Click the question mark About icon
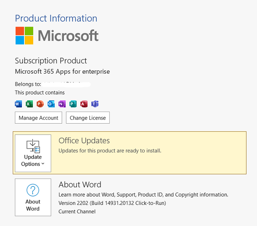 point(33,190)
